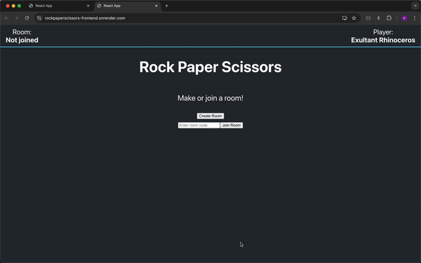View site information icon in address bar
Screen dimensions: 421x263
pyautogui.click(x=39, y=18)
